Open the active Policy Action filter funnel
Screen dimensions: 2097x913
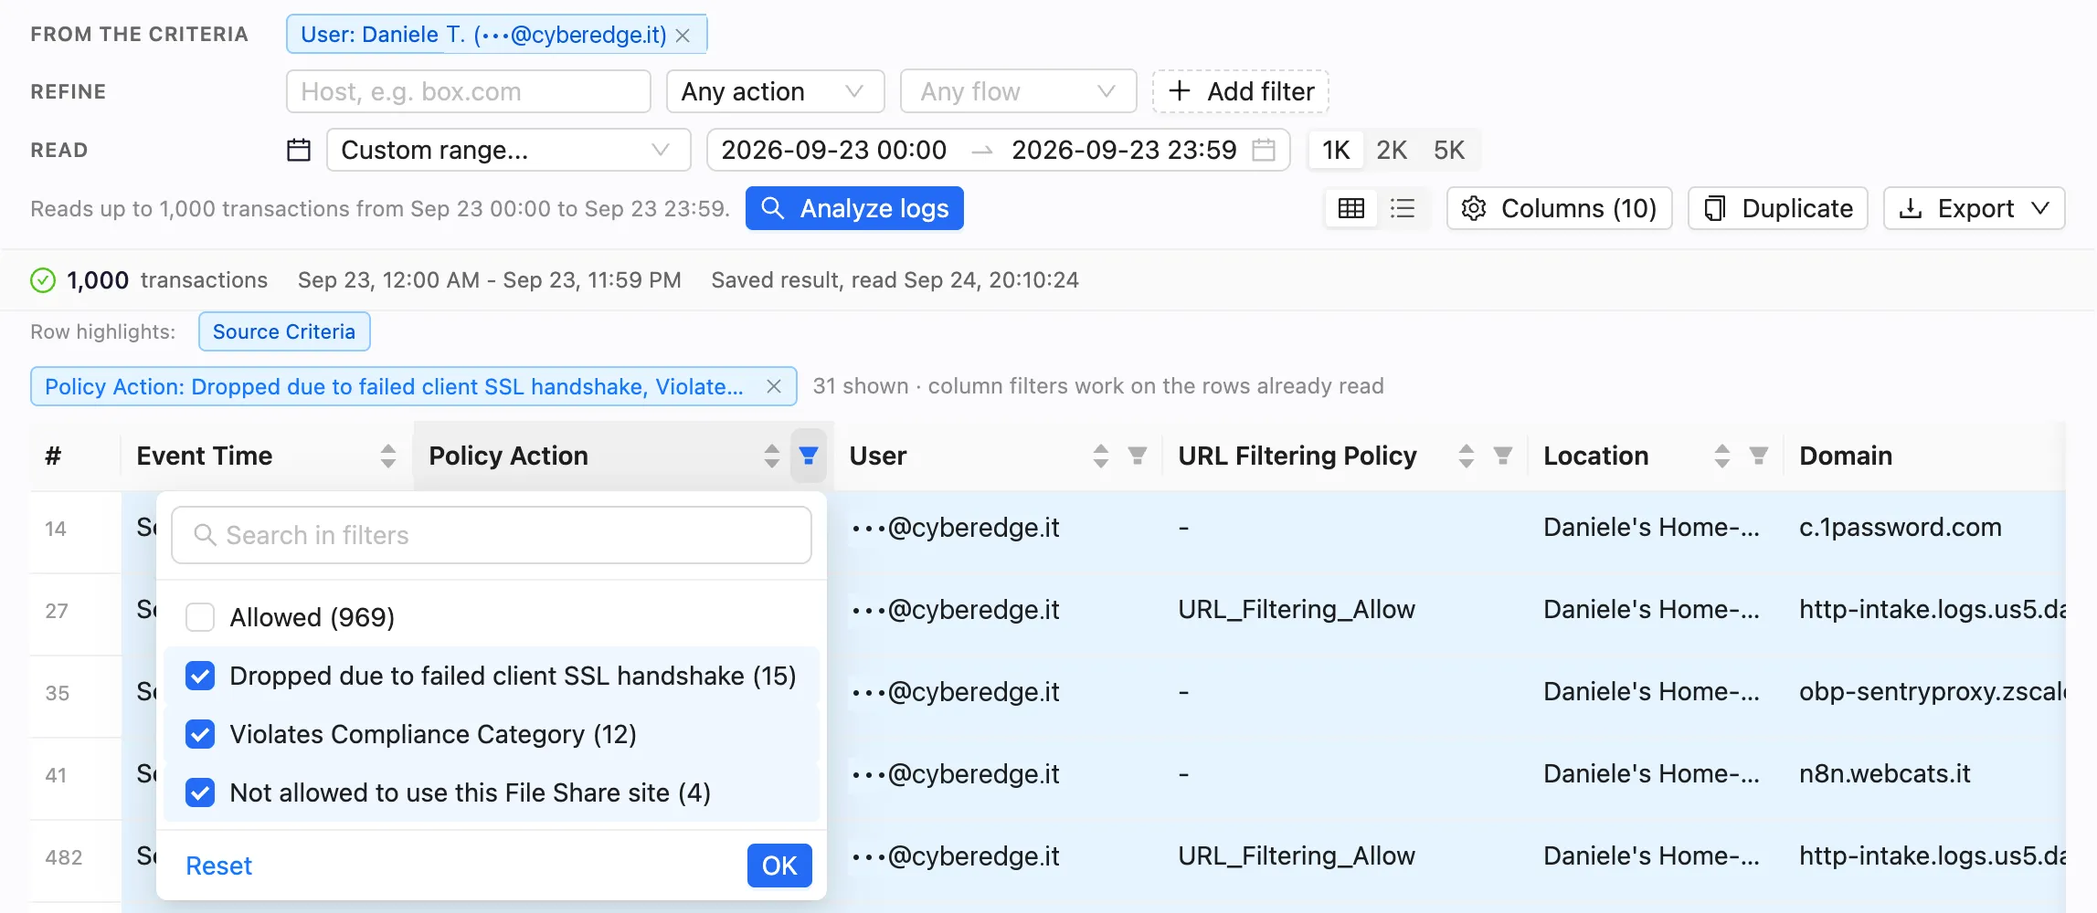[809, 456]
